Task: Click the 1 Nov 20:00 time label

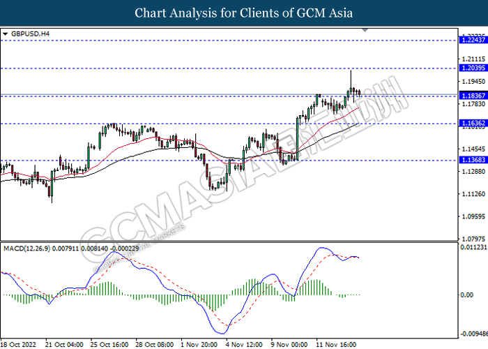Action: (x=199, y=345)
